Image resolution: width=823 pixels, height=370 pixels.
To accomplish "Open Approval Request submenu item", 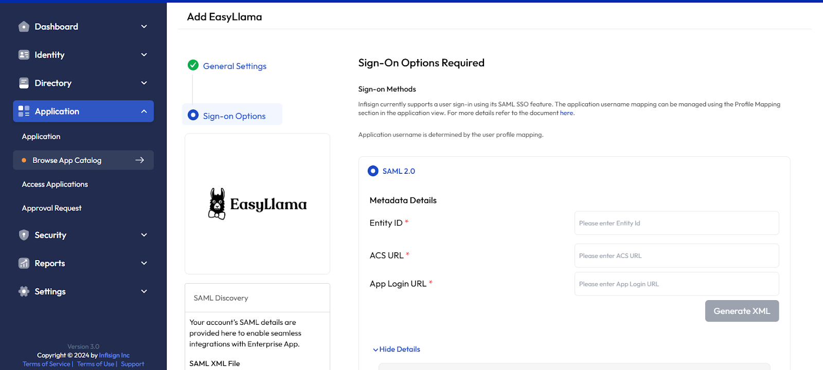I will 51,208.
